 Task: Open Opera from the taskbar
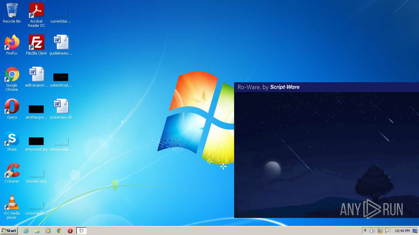[70, 231]
